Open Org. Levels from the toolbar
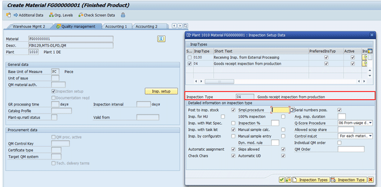Screen dimensions: 381x187 click(61, 15)
